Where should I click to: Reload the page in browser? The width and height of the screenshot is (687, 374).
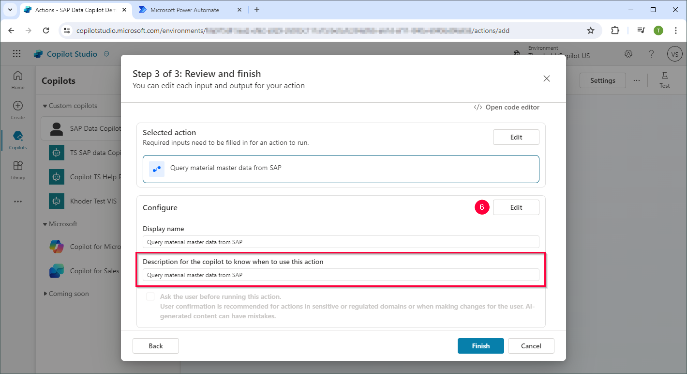click(x=46, y=31)
